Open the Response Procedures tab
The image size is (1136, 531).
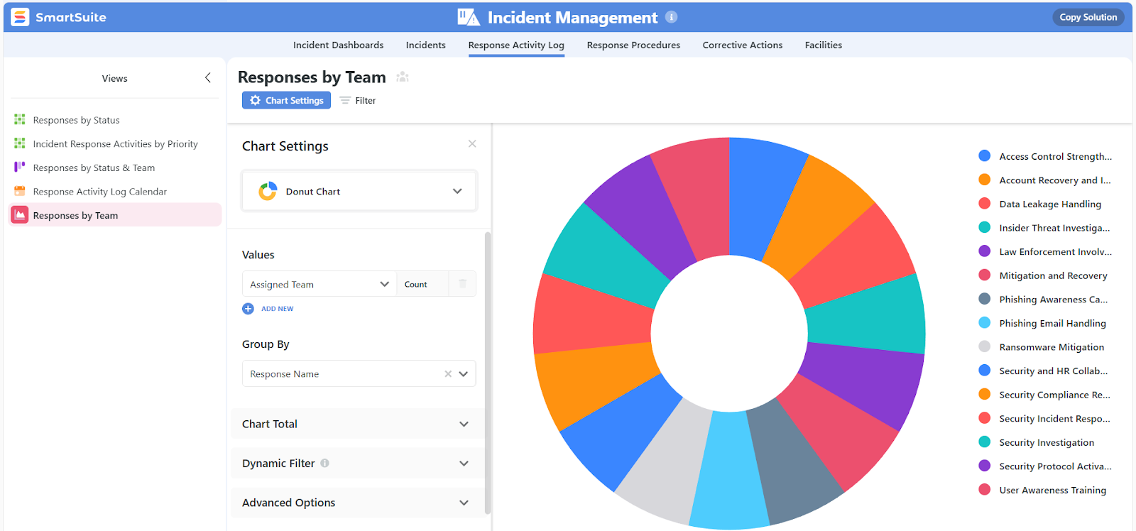(633, 45)
